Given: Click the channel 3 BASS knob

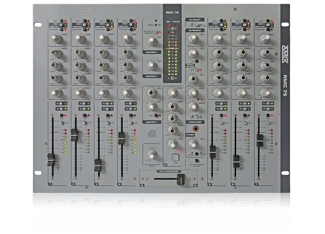Looking at the screenshot, I should 102,78.
